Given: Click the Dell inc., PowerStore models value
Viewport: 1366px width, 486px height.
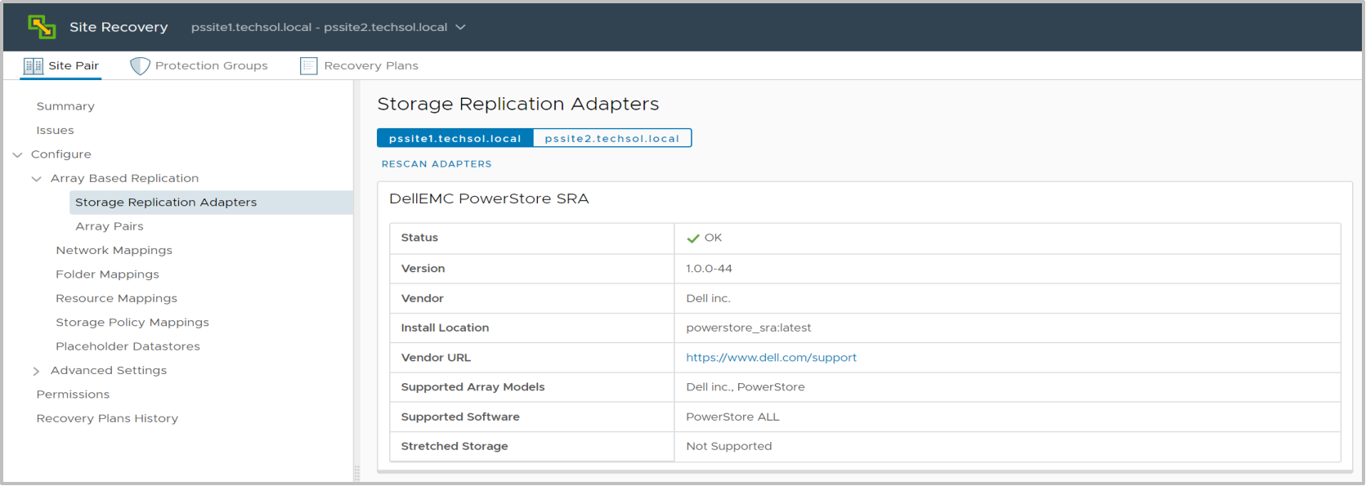Looking at the screenshot, I should click(746, 387).
